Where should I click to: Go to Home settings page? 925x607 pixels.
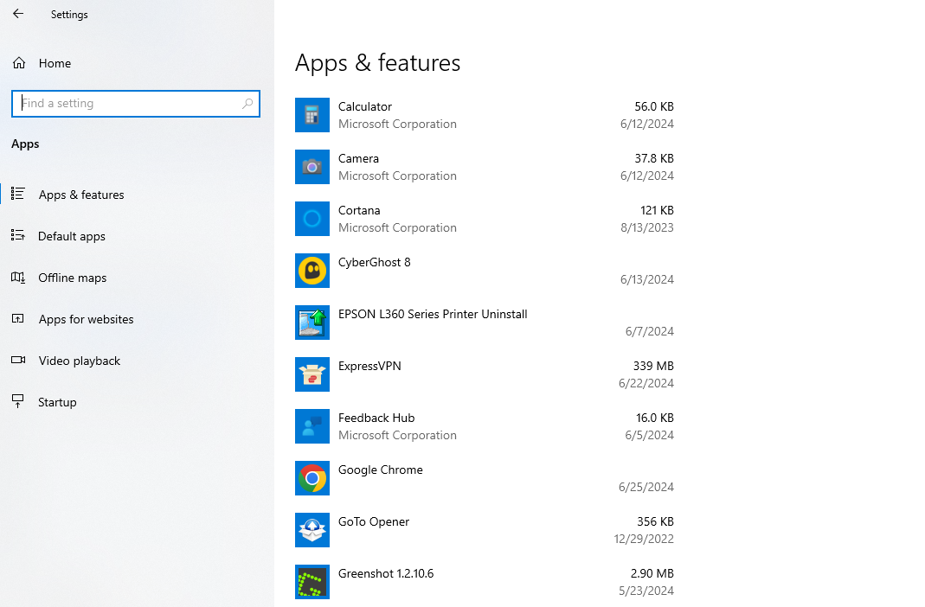point(55,63)
